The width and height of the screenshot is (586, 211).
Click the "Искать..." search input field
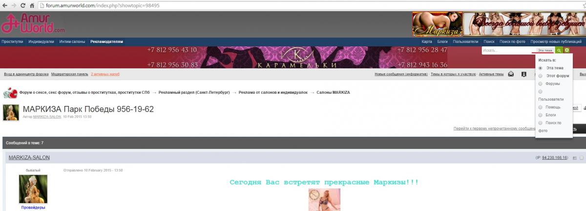tap(505, 50)
